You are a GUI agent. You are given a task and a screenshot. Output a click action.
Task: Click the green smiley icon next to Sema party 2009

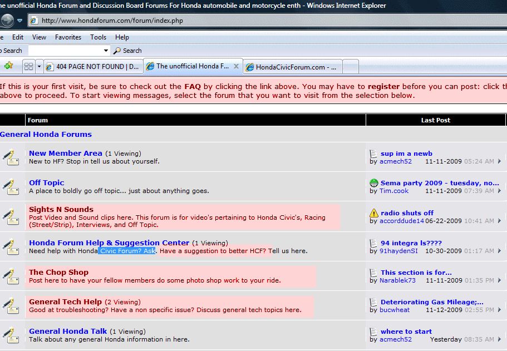click(x=374, y=183)
